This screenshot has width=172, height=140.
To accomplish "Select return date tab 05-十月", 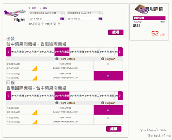I will click(62, 96).
